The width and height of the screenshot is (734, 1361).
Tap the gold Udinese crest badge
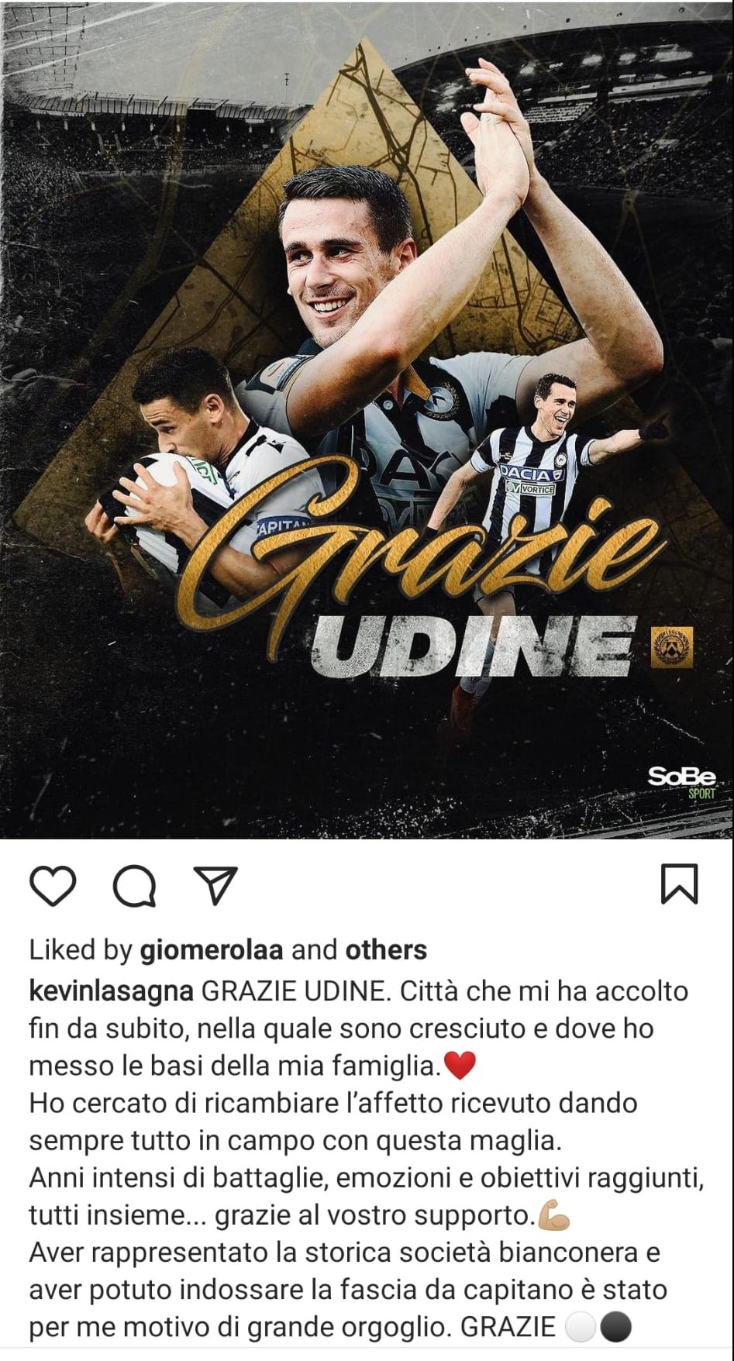[x=671, y=647]
